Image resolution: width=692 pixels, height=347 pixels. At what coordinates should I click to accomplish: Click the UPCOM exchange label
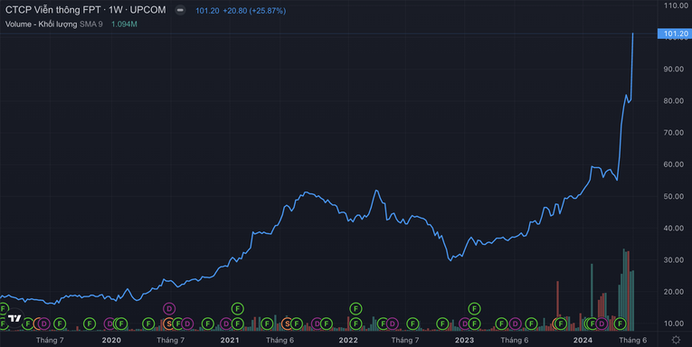tap(147, 10)
